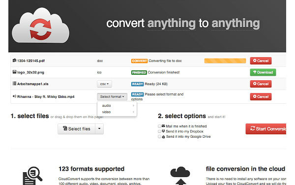This screenshot has height=185, width=295.
Task: Click the '123 formats supported' heading
Action: tap(91, 169)
